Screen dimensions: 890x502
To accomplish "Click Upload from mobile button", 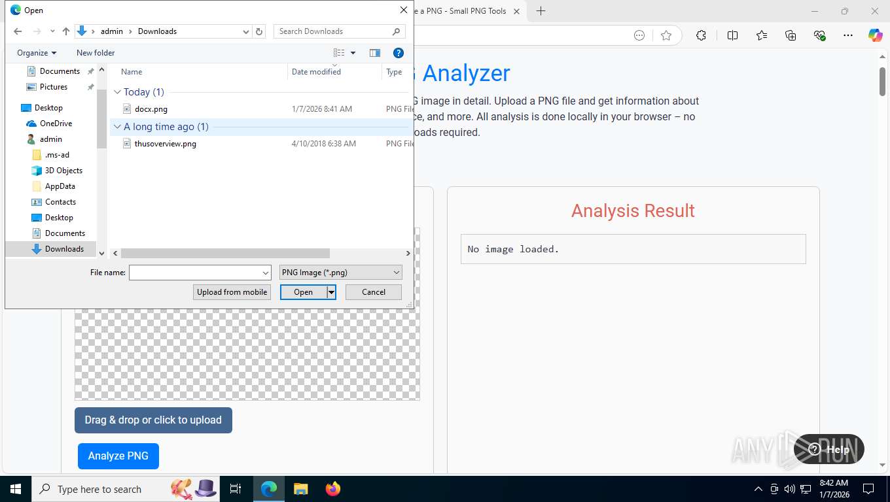I will point(232,292).
